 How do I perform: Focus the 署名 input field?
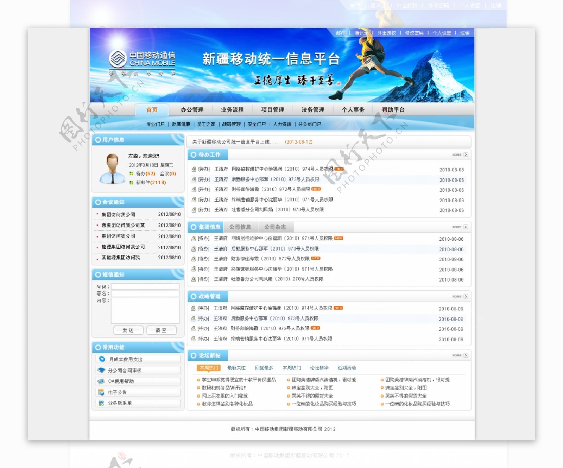[x=145, y=293]
